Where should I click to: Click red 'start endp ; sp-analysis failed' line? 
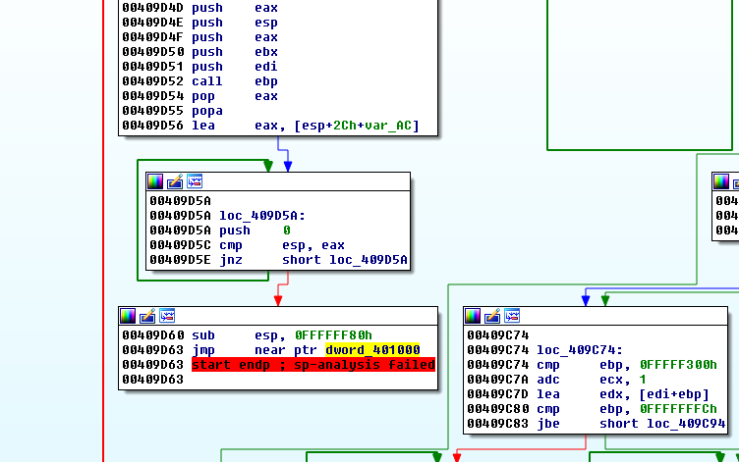[313, 365]
